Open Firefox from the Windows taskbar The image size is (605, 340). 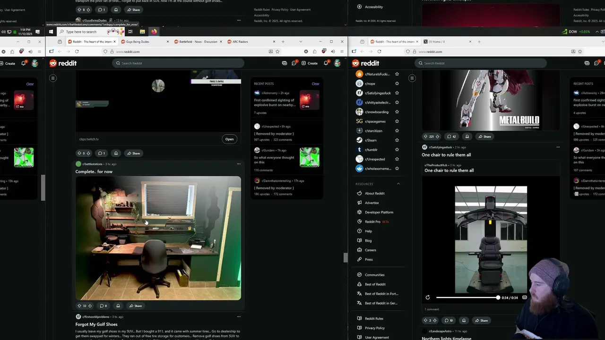[x=154, y=32]
